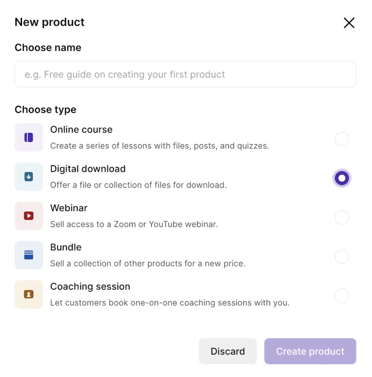The image size is (372, 377).
Task: Click the red play icon next to Webinar
Action: pos(28,216)
